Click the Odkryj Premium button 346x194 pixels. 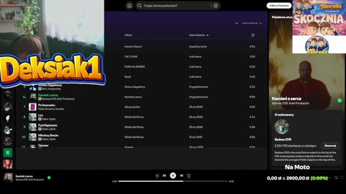click(x=279, y=6)
